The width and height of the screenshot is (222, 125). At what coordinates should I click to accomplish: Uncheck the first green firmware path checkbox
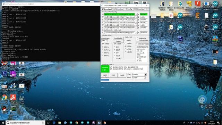coord(103,14)
